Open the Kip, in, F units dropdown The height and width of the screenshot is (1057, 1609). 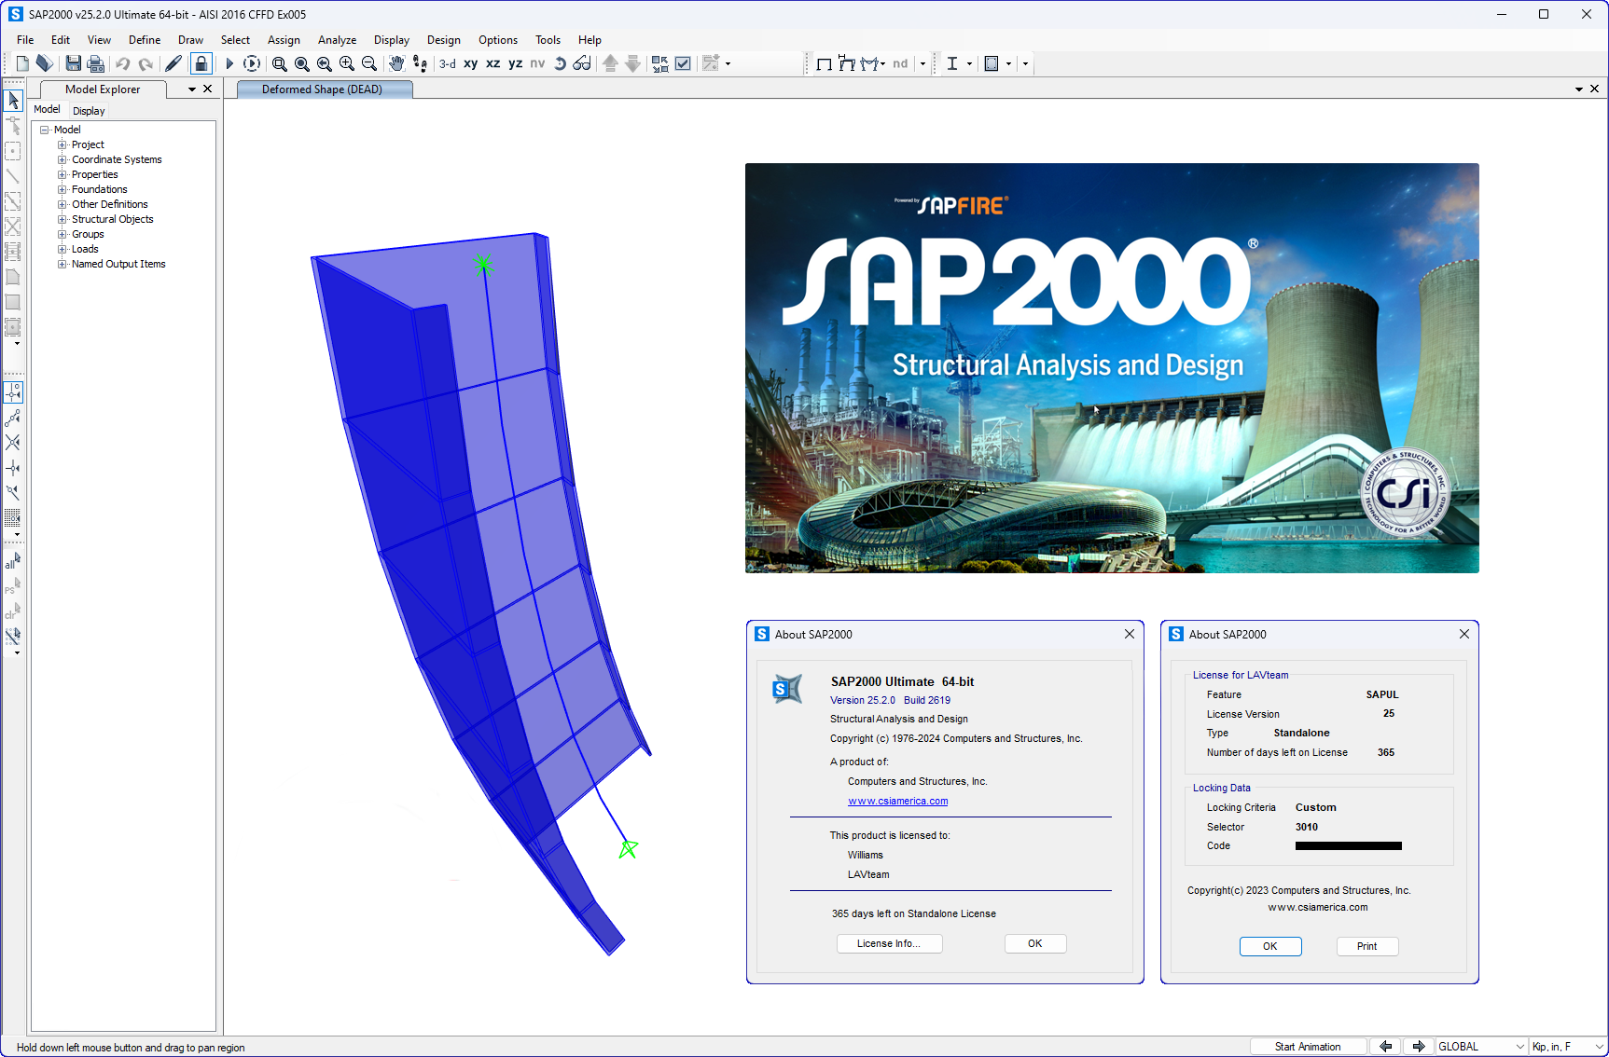(x=1568, y=1047)
